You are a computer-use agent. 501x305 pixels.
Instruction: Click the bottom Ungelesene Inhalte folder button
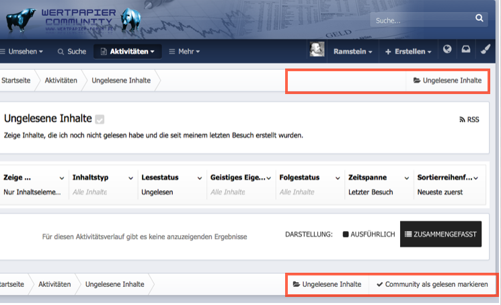coord(327,284)
